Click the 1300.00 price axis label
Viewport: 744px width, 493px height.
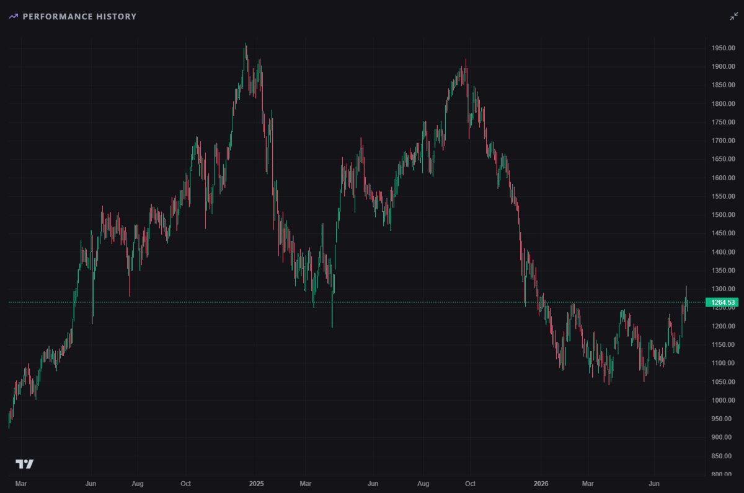click(724, 289)
